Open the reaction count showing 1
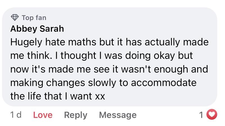 [201, 115]
